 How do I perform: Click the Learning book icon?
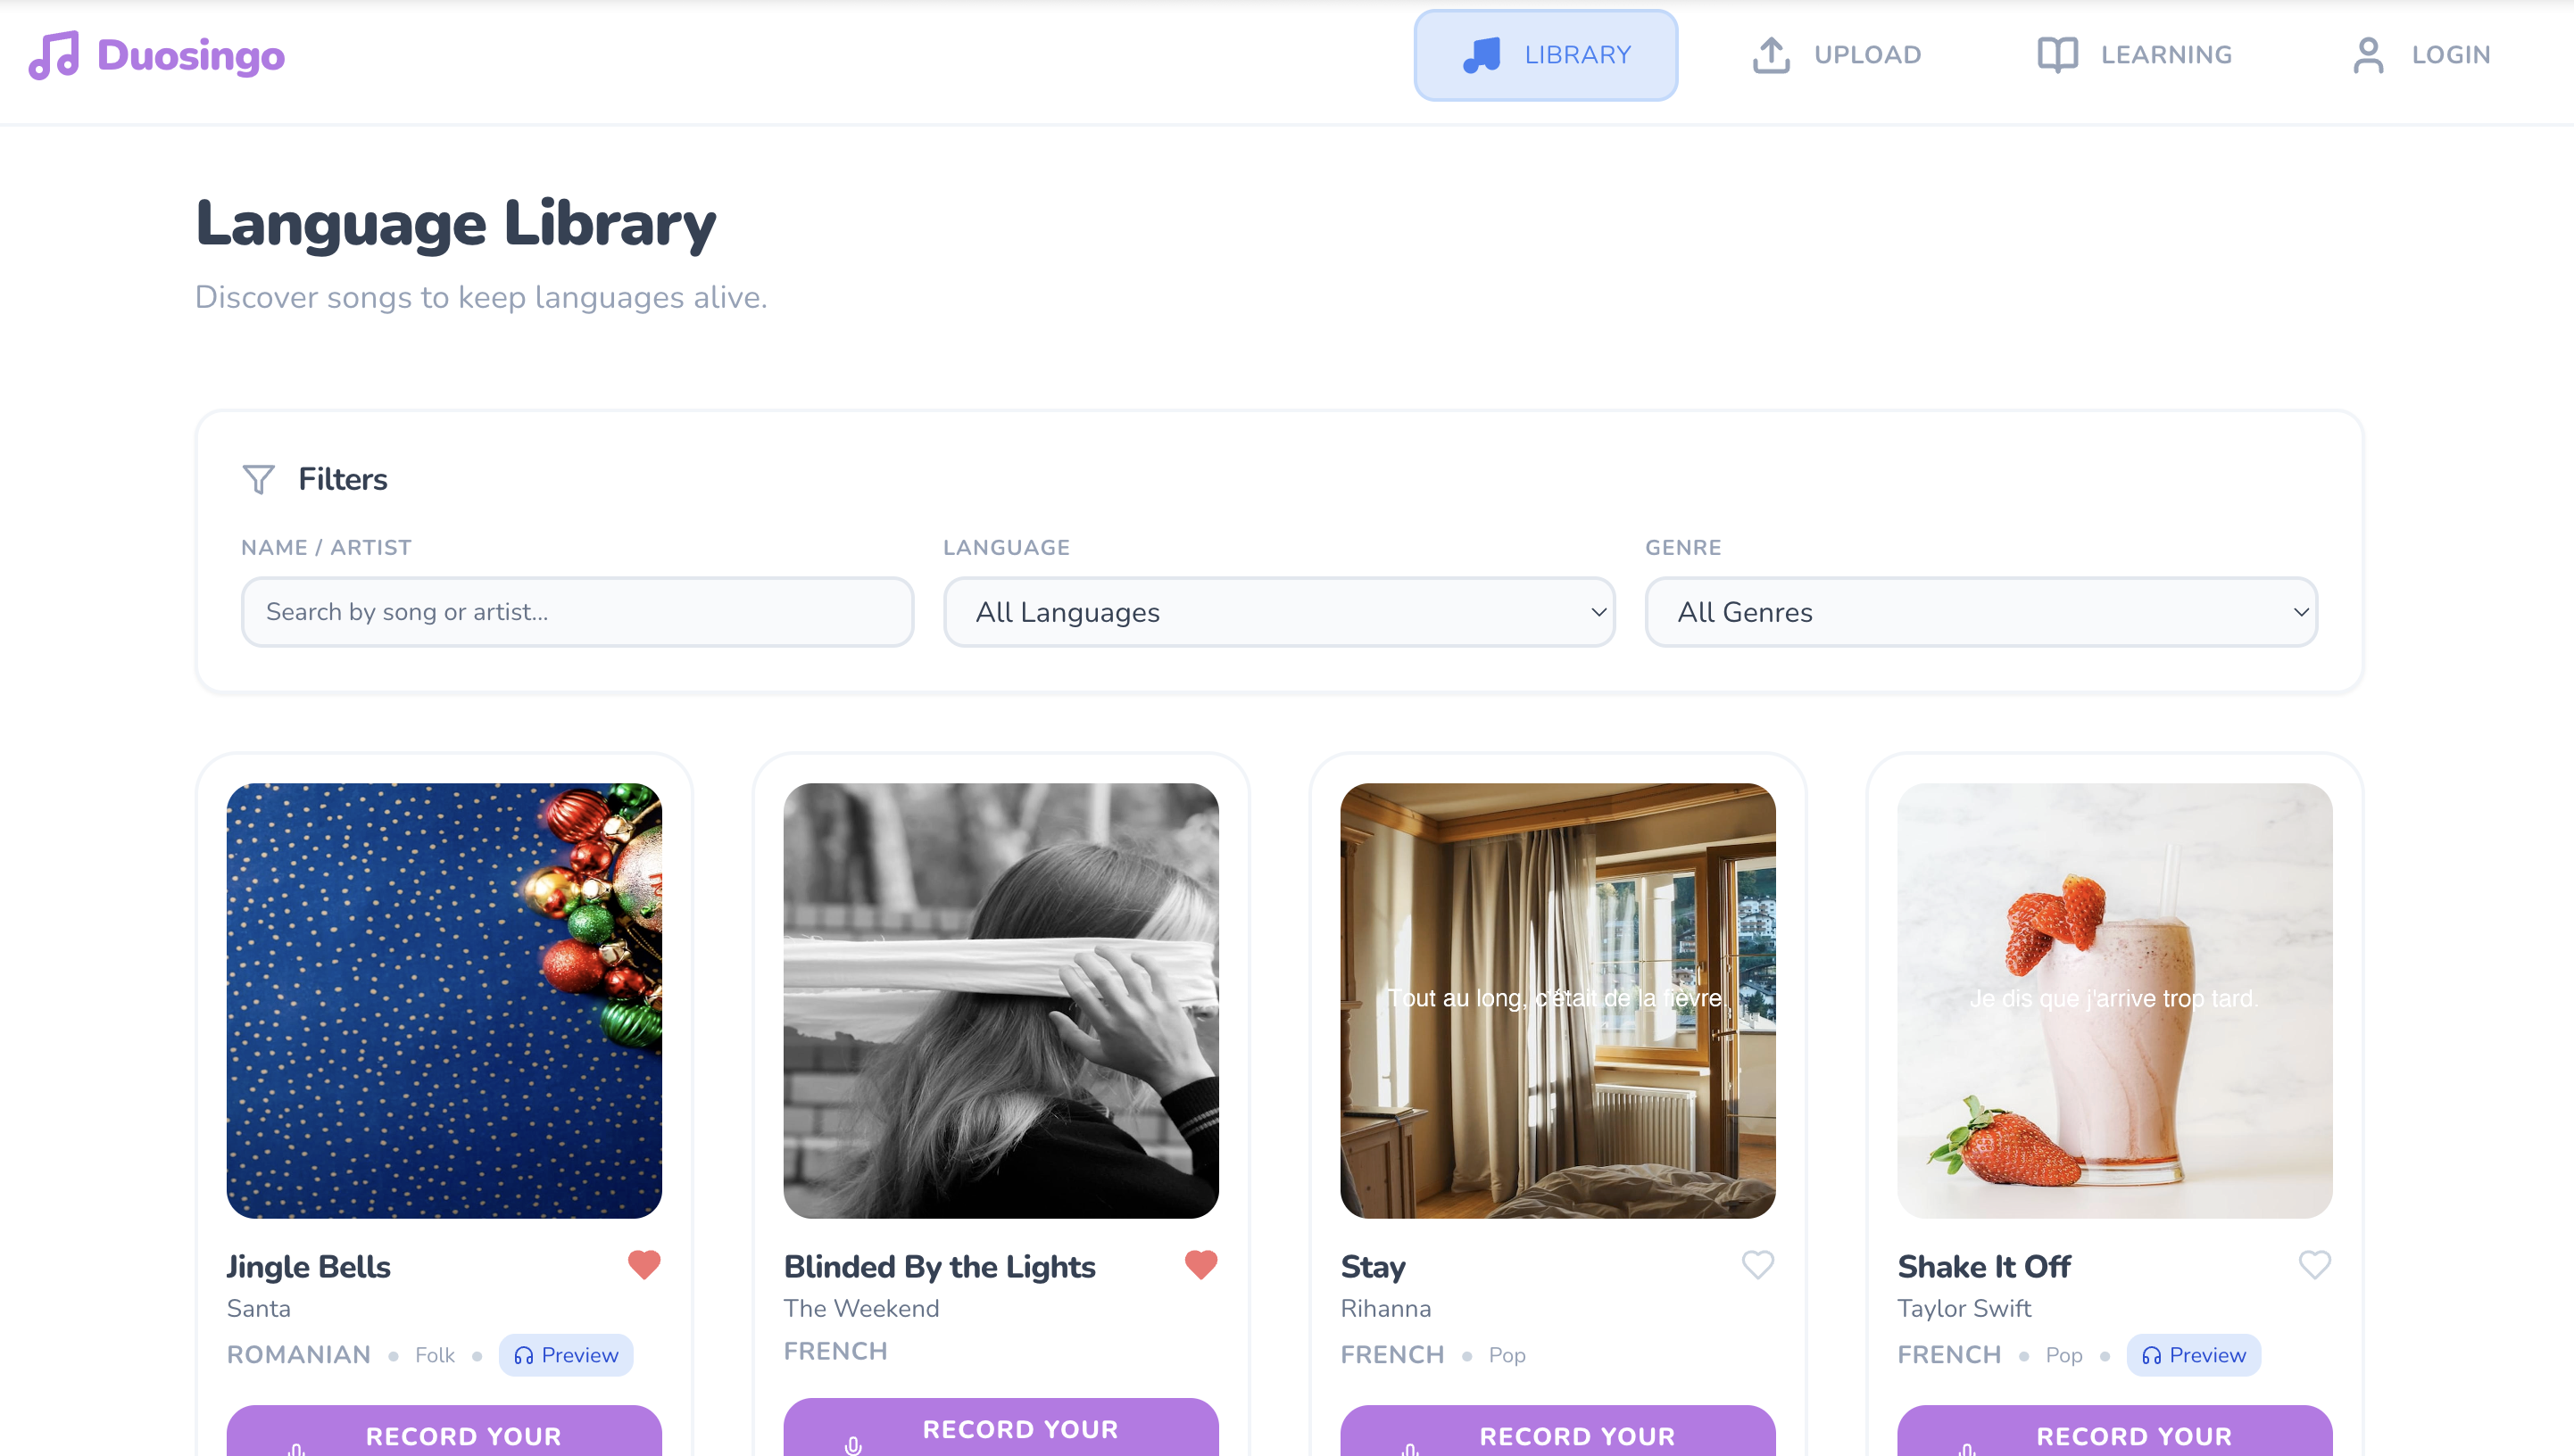tap(2058, 55)
